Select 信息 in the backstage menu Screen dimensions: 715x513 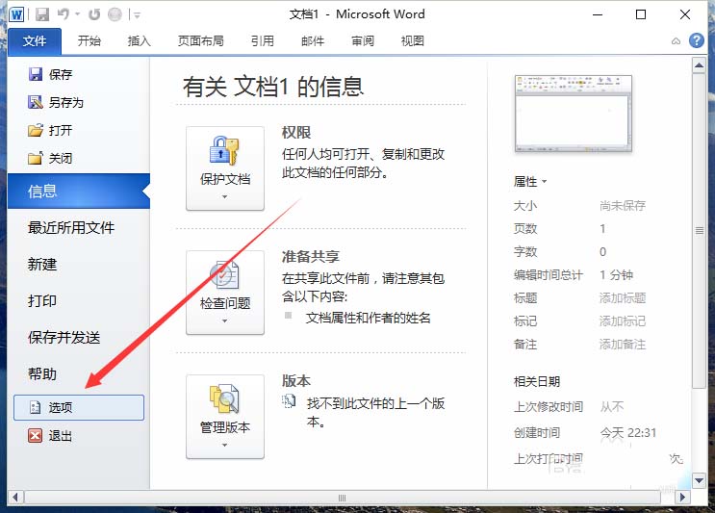point(79,192)
